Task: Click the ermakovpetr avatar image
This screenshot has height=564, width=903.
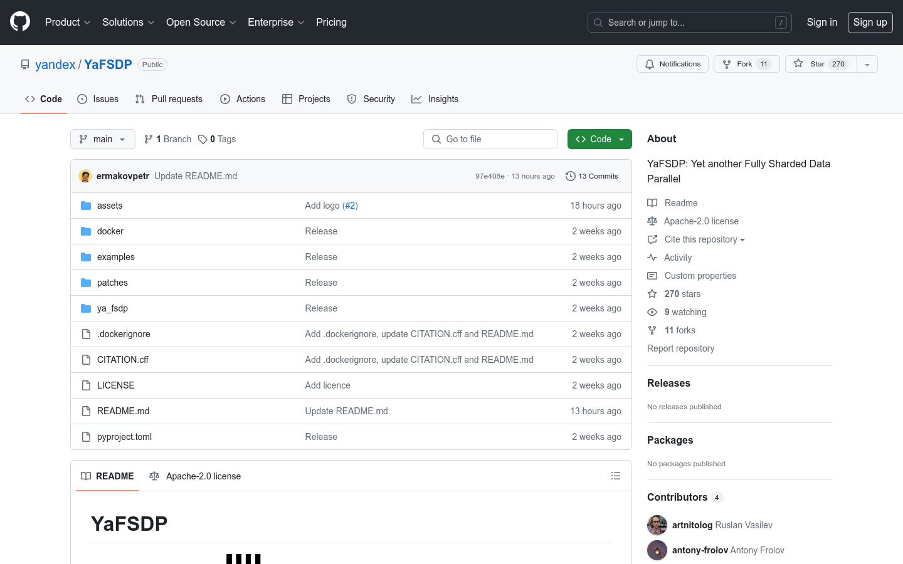Action: pyautogui.click(x=85, y=176)
